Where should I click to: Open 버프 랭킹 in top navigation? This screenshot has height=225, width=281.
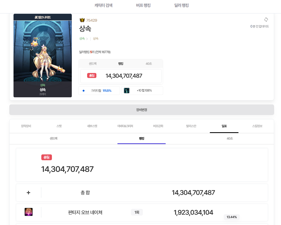click(x=143, y=5)
